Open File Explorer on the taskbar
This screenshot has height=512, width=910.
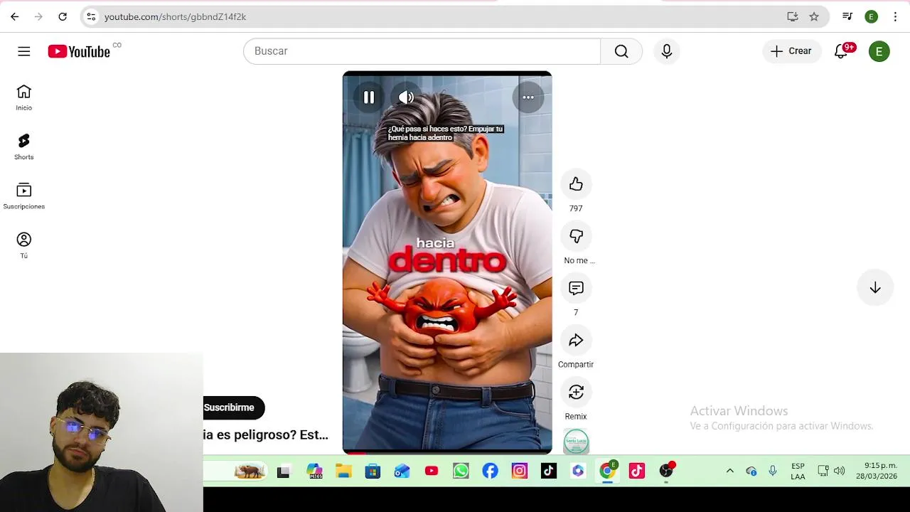coord(344,471)
